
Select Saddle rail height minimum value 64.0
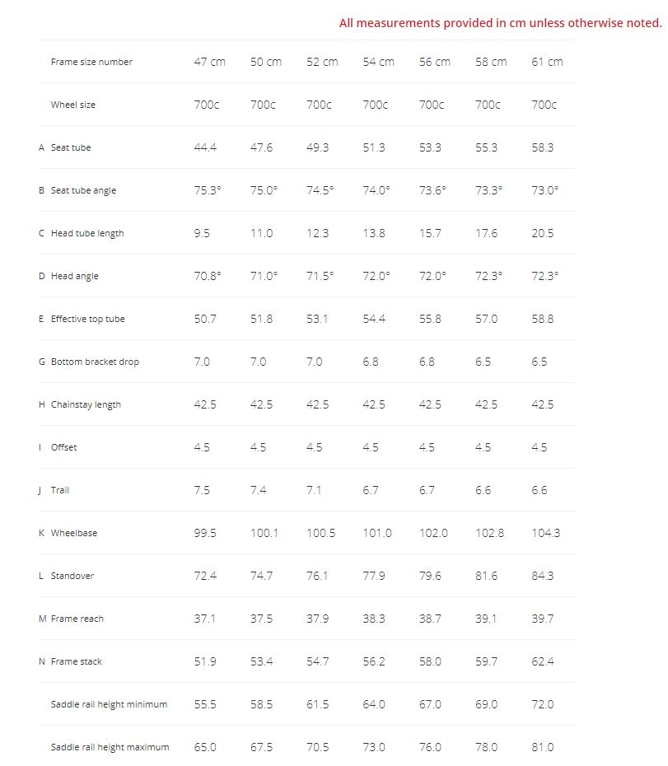tap(374, 704)
